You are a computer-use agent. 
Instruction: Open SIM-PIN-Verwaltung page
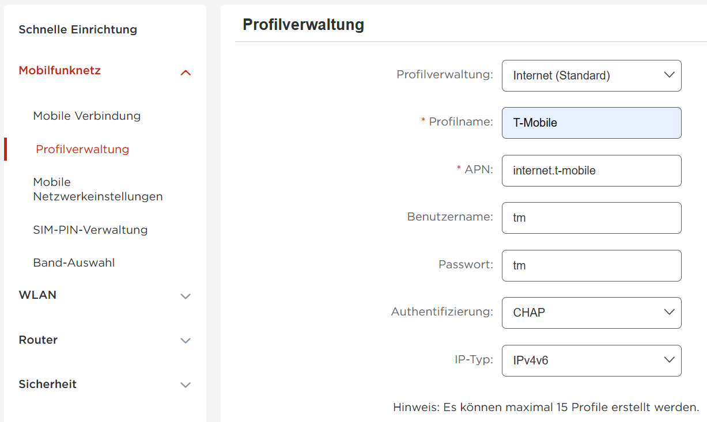pyautogui.click(x=90, y=230)
